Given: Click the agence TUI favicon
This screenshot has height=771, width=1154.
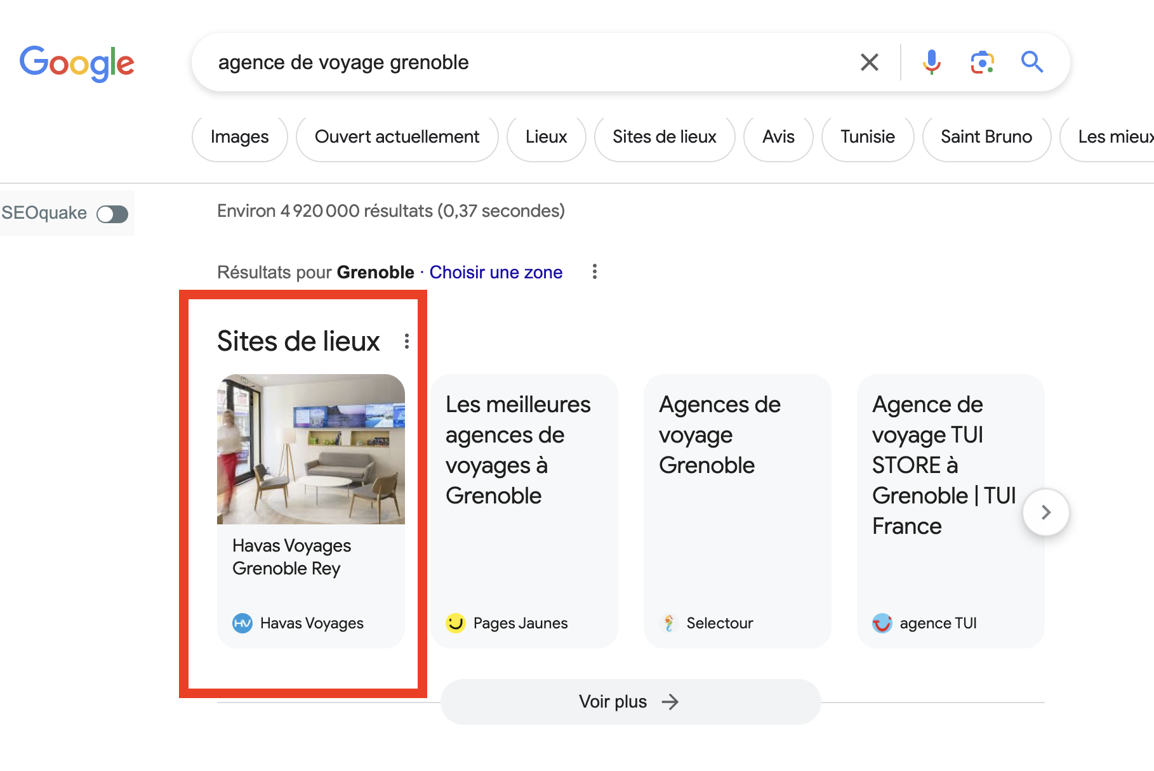Looking at the screenshot, I should [x=882, y=623].
